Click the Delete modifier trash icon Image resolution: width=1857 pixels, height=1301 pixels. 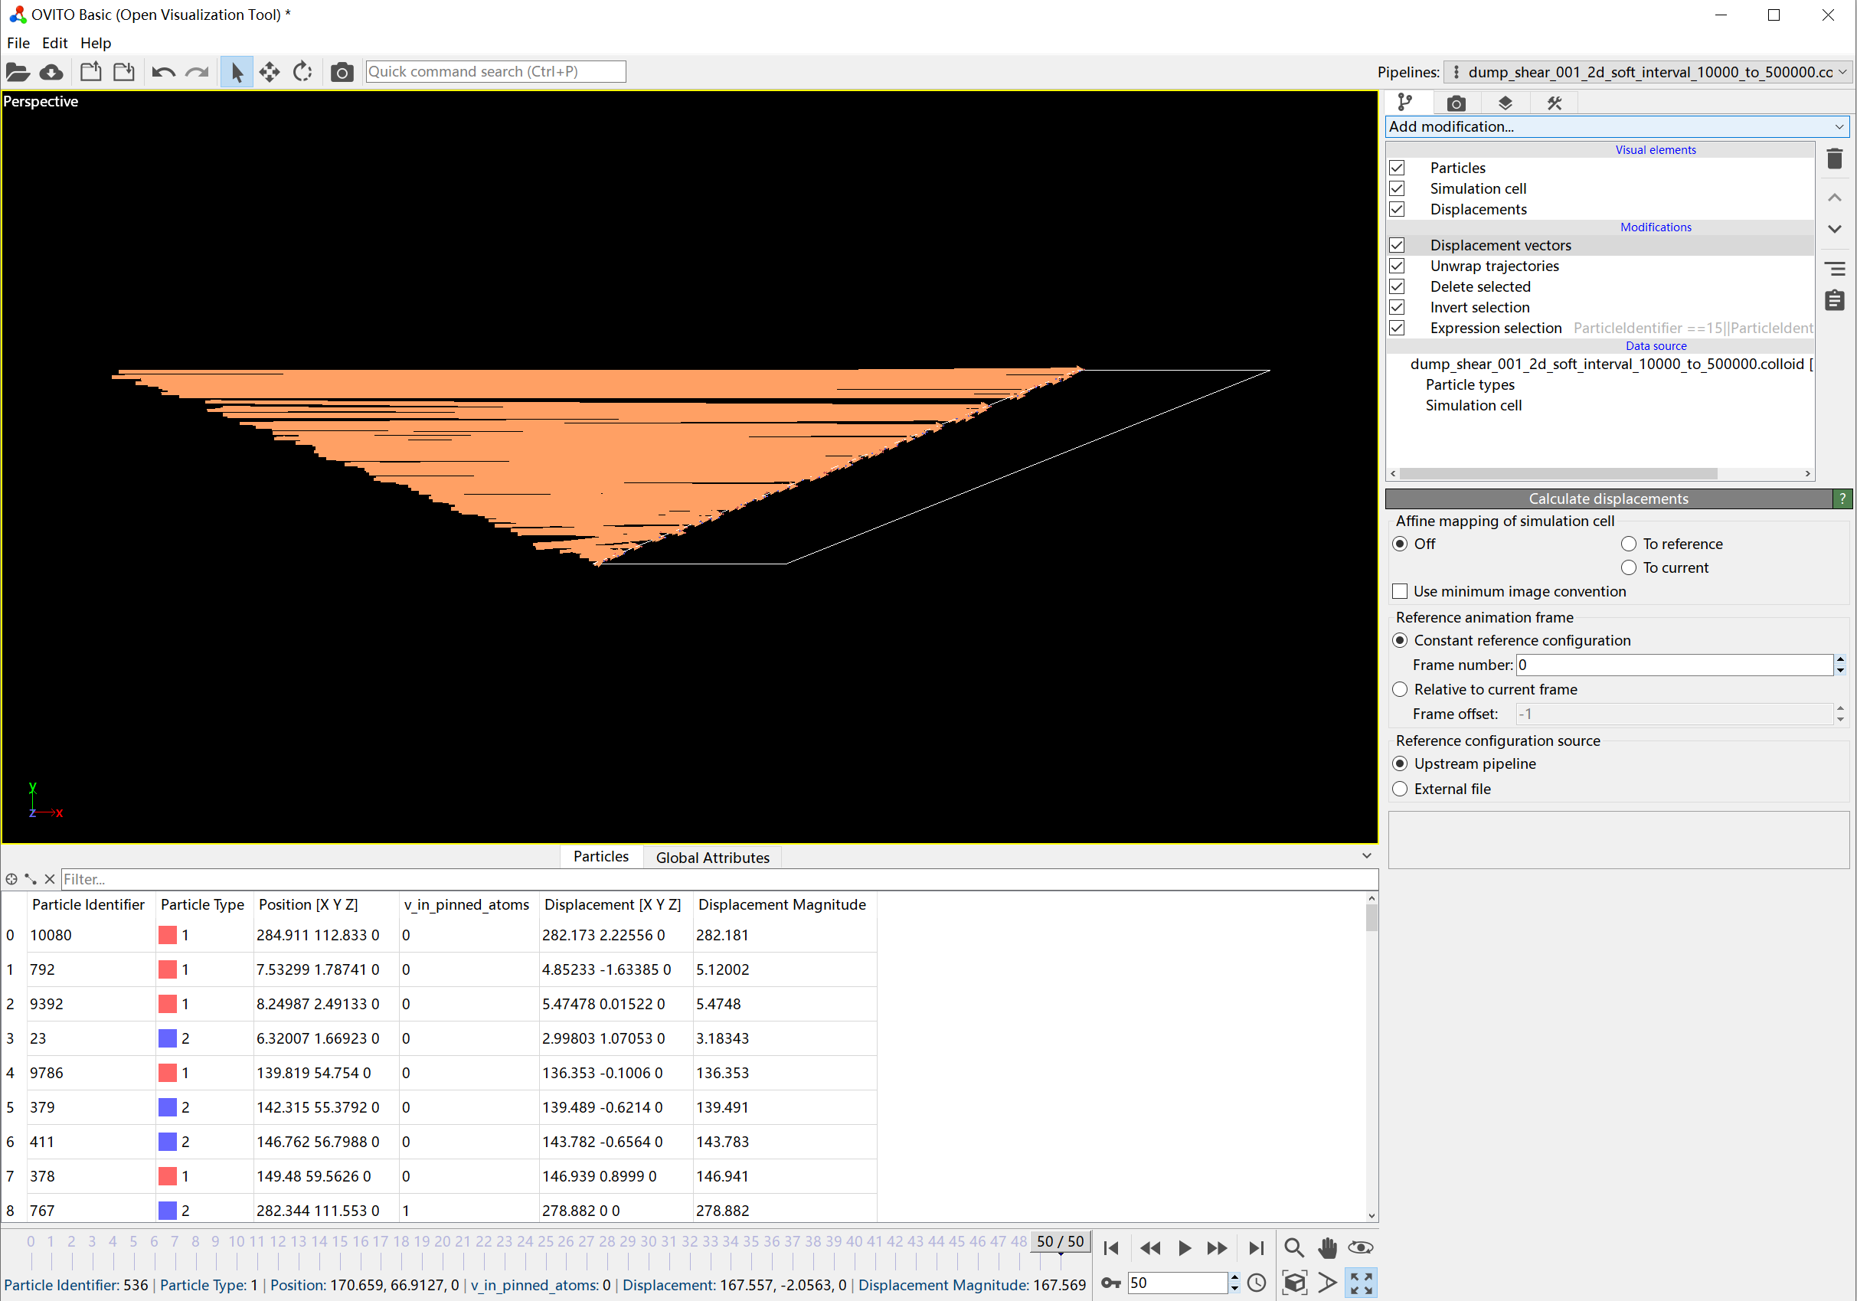coord(1834,159)
